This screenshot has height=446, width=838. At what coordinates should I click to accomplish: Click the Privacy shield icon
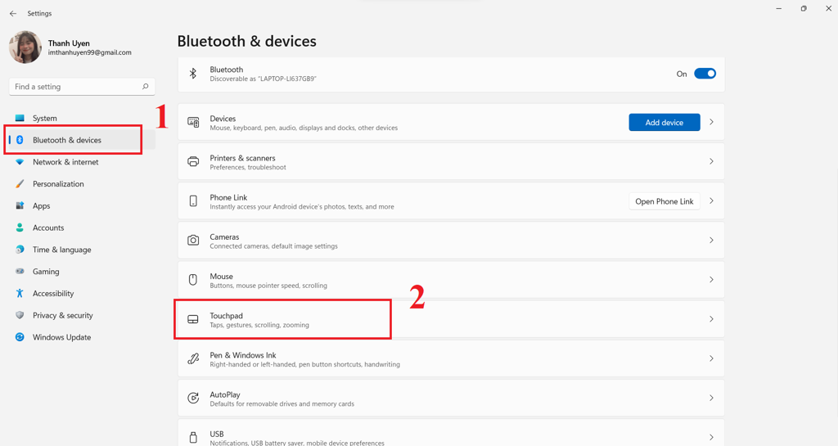click(20, 315)
